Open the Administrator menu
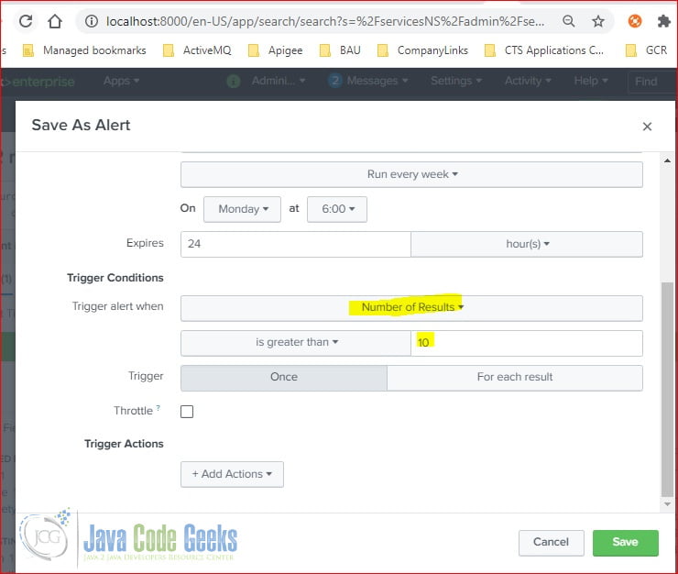 coord(279,81)
